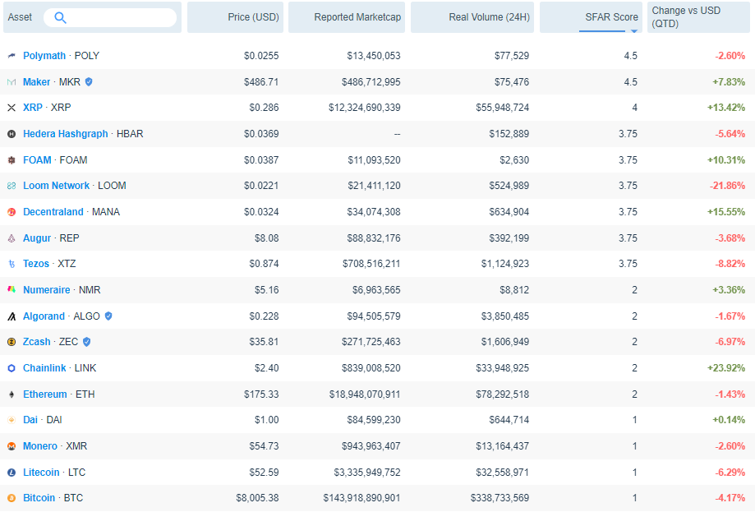This screenshot has width=755, height=512.
Task: Sort by the Price (USD) column
Action: tap(236, 17)
